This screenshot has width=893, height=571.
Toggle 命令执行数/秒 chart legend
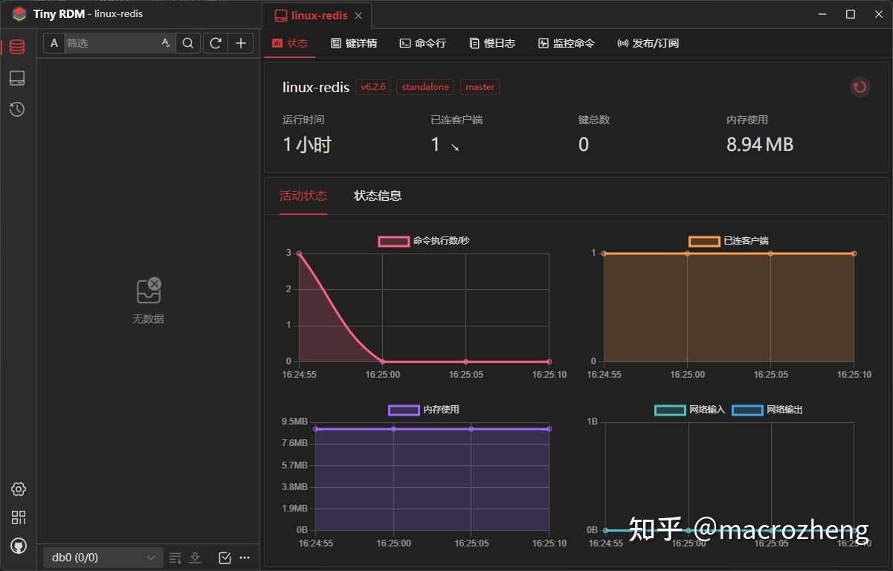(424, 241)
